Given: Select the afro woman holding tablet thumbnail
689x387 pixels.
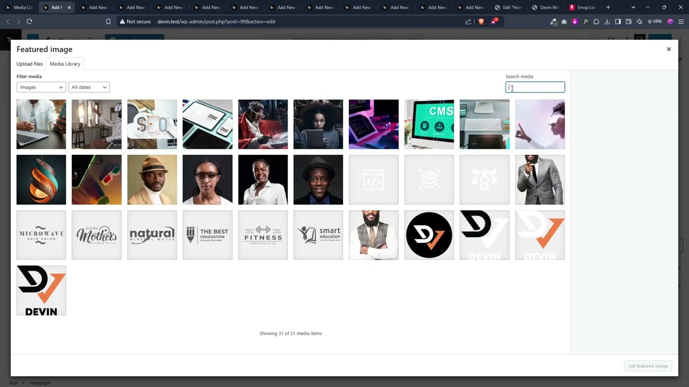Looking at the screenshot, I should (318, 124).
